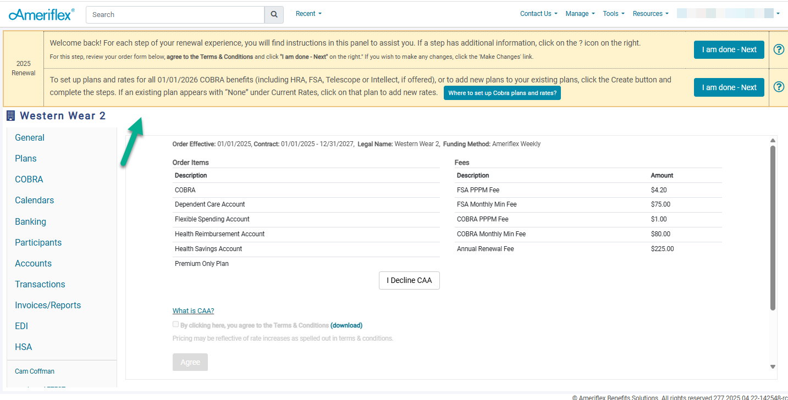Open help icon beside the Welcome back instructions
Viewport: 788px width, 400px height.
coord(779,49)
